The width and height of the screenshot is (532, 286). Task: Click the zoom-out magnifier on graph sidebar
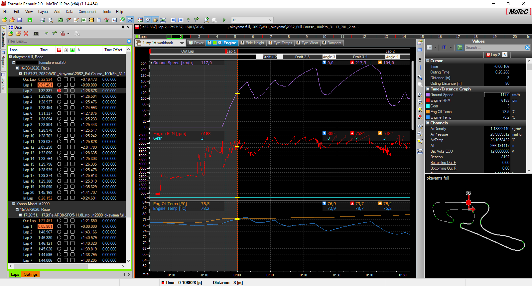click(420, 102)
